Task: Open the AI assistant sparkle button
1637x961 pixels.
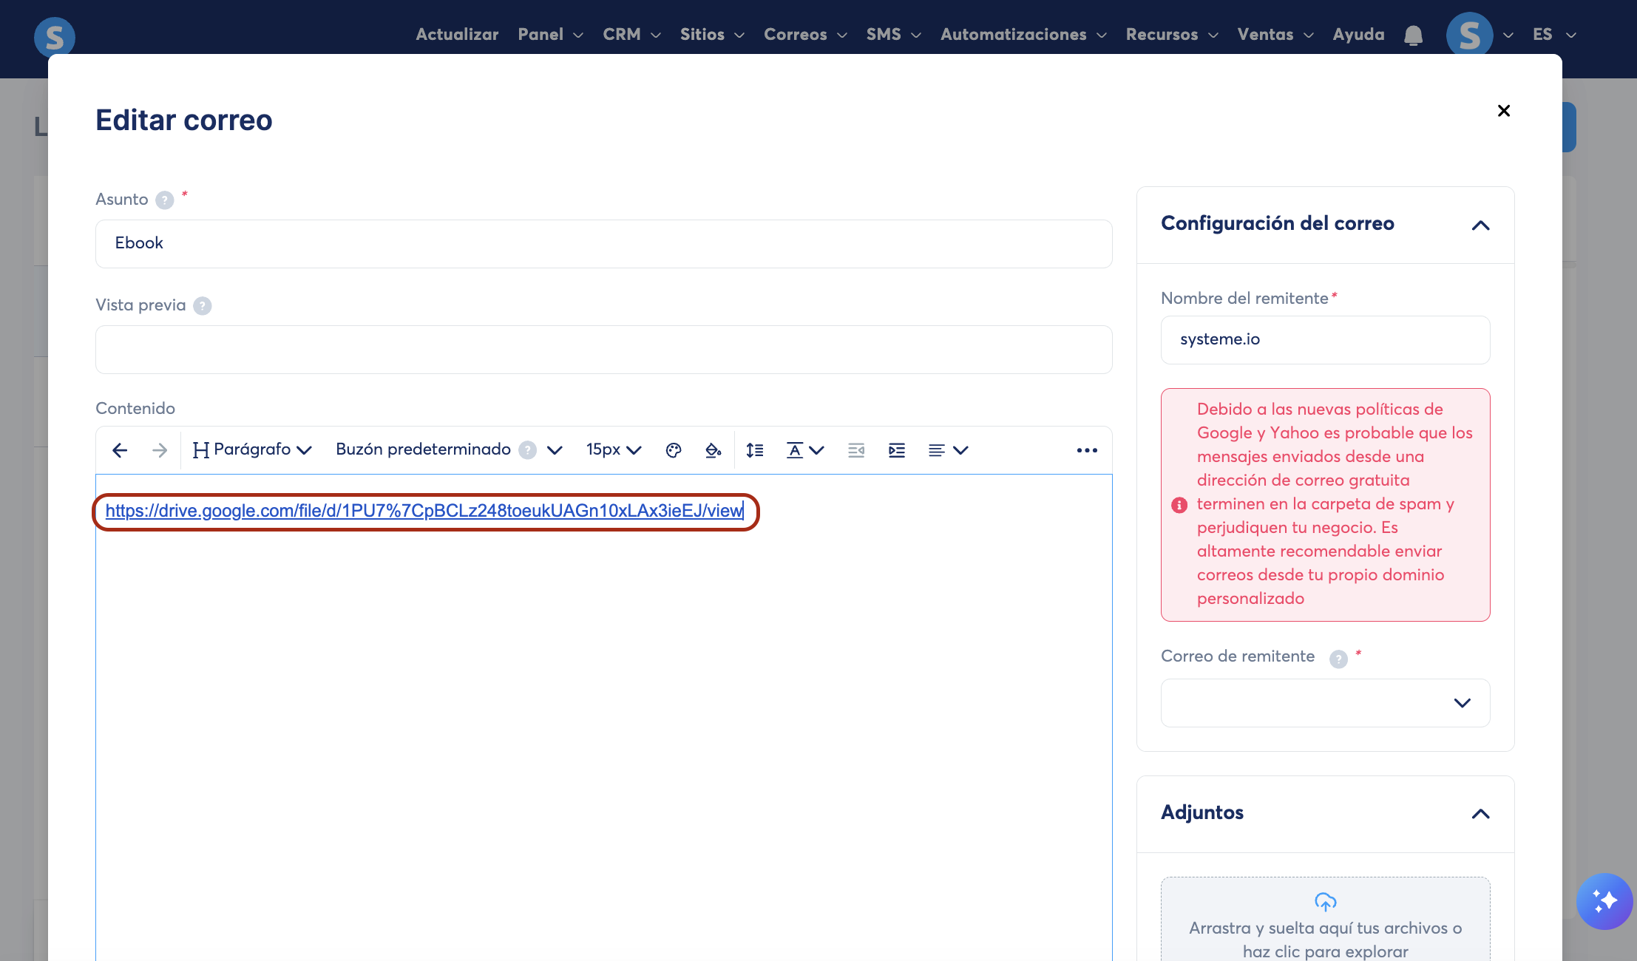Action: click(x=1604, y=901)
